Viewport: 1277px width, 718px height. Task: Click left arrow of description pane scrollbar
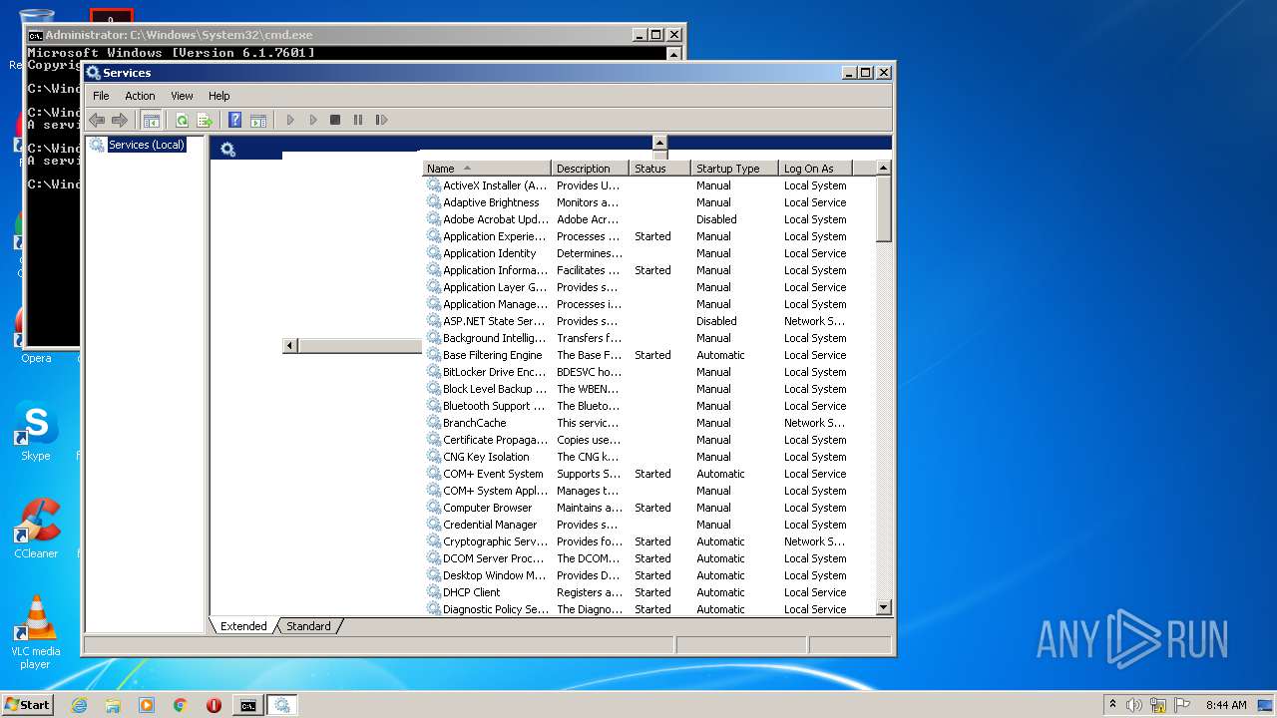[290, 346]
